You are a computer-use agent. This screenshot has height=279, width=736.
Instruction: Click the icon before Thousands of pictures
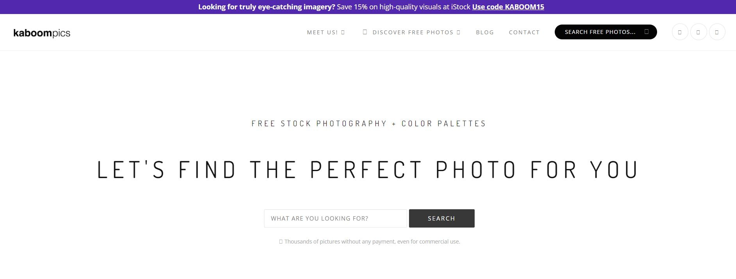coord(281,242)
